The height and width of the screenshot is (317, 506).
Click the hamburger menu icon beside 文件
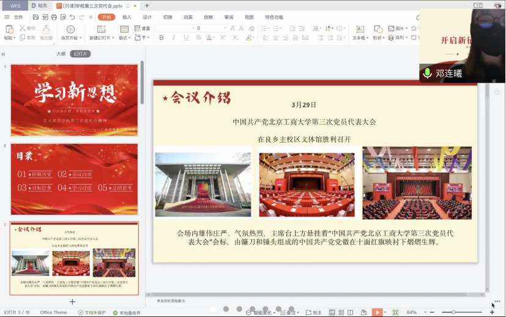pos(7,17)
